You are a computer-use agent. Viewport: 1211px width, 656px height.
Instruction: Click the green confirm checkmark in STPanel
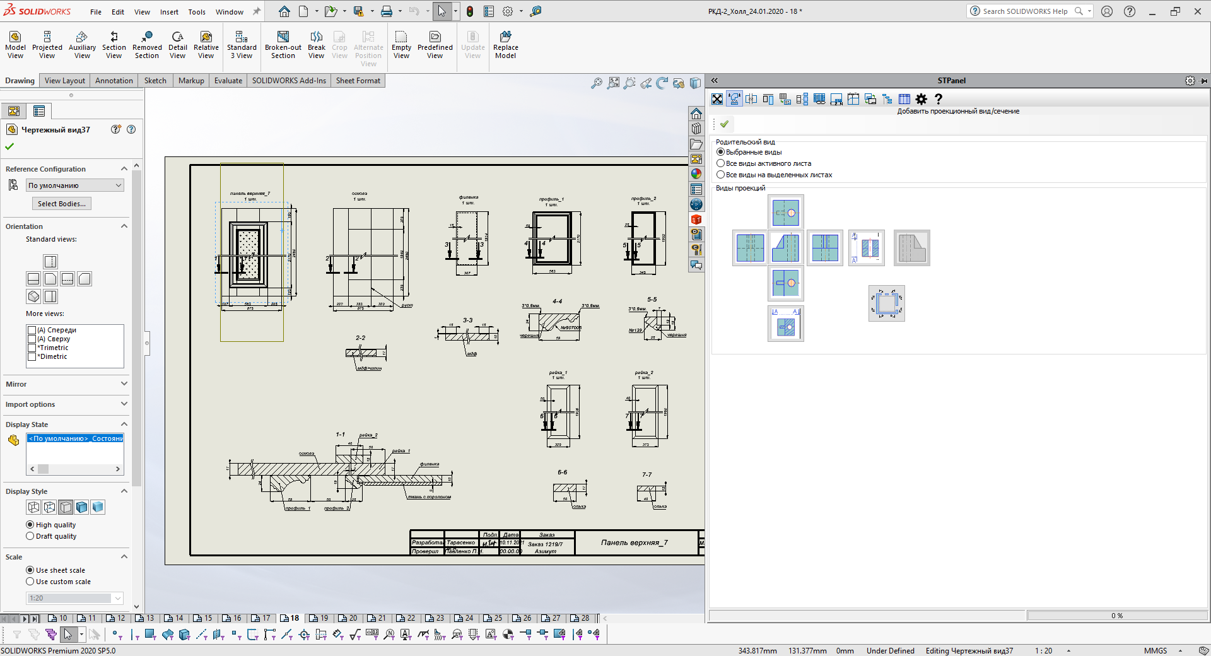pos(724,124)
